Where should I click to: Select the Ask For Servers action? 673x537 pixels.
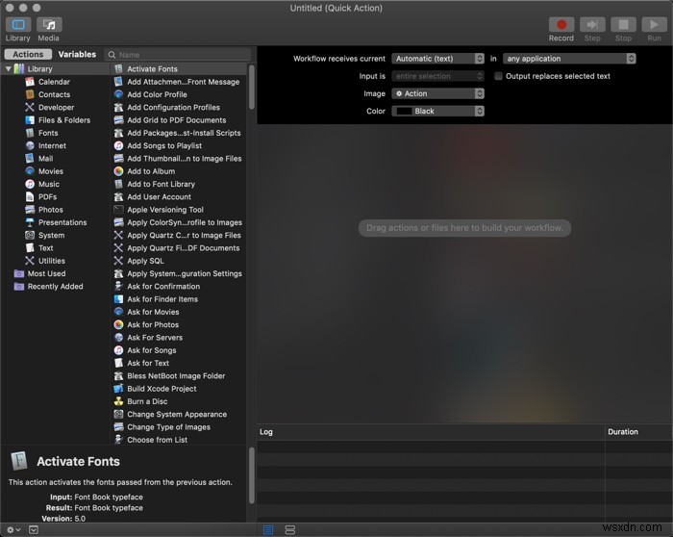coord(179,338)
